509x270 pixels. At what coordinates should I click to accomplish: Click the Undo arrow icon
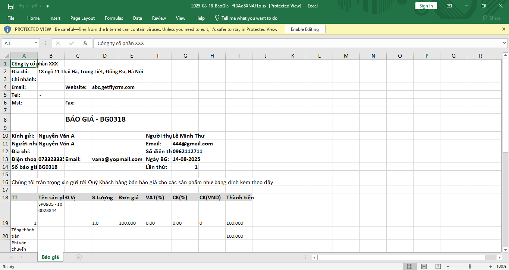(21, 6)
